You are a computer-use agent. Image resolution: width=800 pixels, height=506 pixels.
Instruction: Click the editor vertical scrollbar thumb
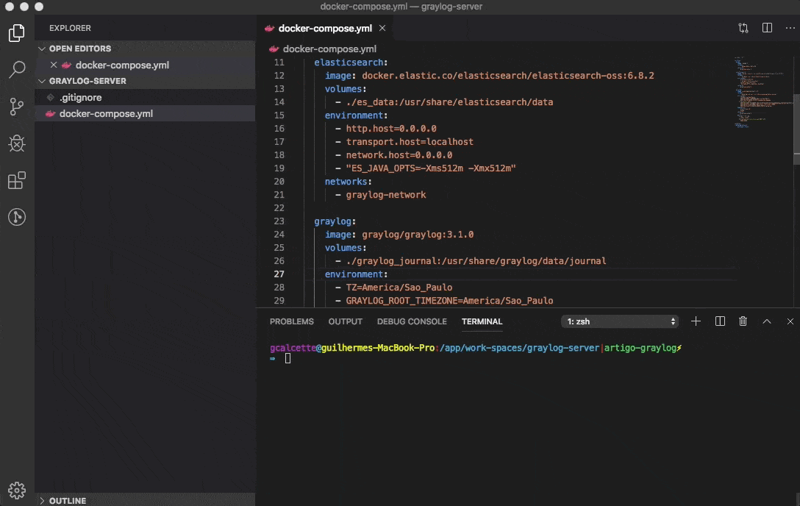(x=796, y=129)
